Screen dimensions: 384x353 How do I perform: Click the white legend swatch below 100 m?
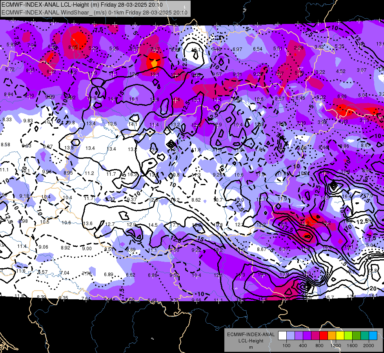pyautogui.click(x=282, y=336)
